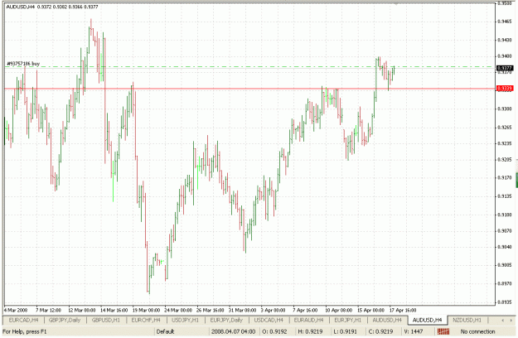Image resolution: width=518 pixels, height=338 pixels.
Task: Select the GBPUSD,H1 chart tab
Action: click(106, 320)
